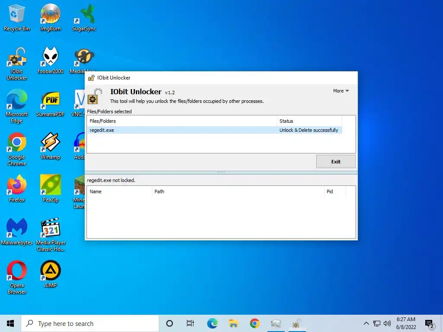Select the ImgBurn desktop shortcut
443x332 pixels.
tap(51, 17)
